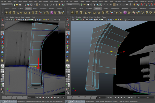The width and height of the screenshot is (155, 103).
Task: Open Polygons menu set dropdown in right window
Action: coord(73,4)
